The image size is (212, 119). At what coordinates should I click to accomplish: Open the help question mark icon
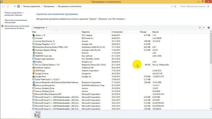point(209,27)
